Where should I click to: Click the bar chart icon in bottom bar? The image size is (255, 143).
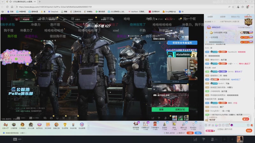pos(195,139)
